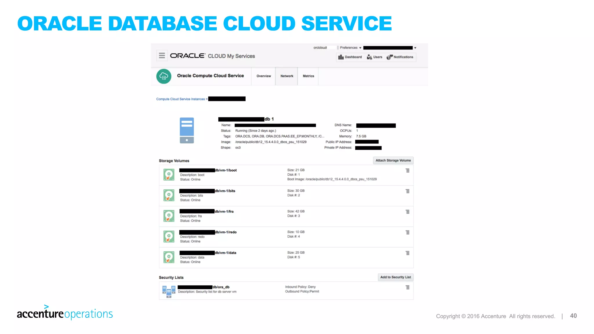Image resolution: width=594 pixels, height=334 pixels.
Task: Click the Users people icon
Action: 369,57
